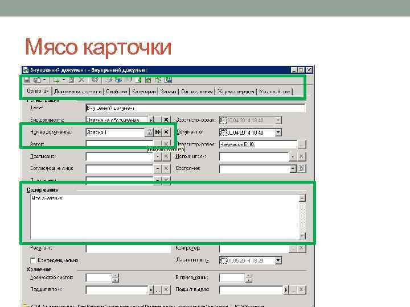Open the Журнал передач tab
The height and width of the screenshot is (307, 410).
[x=236, y=92]
